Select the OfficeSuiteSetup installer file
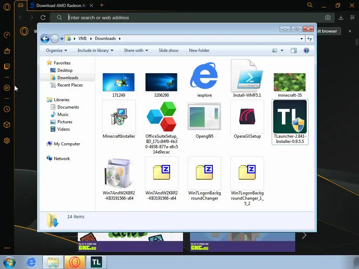 point(161,127)
